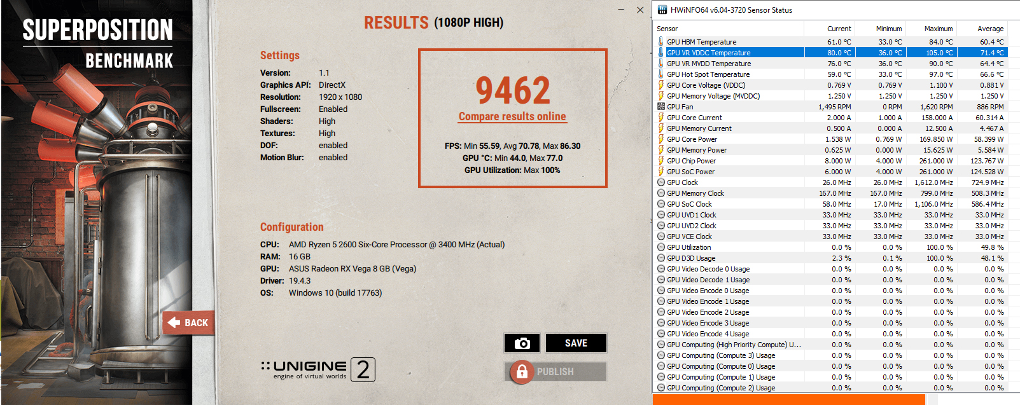Click the UNIGINE 2 logo
Image resolution: width=1020 pixels, height=405 pixels.
coord(318,369)
